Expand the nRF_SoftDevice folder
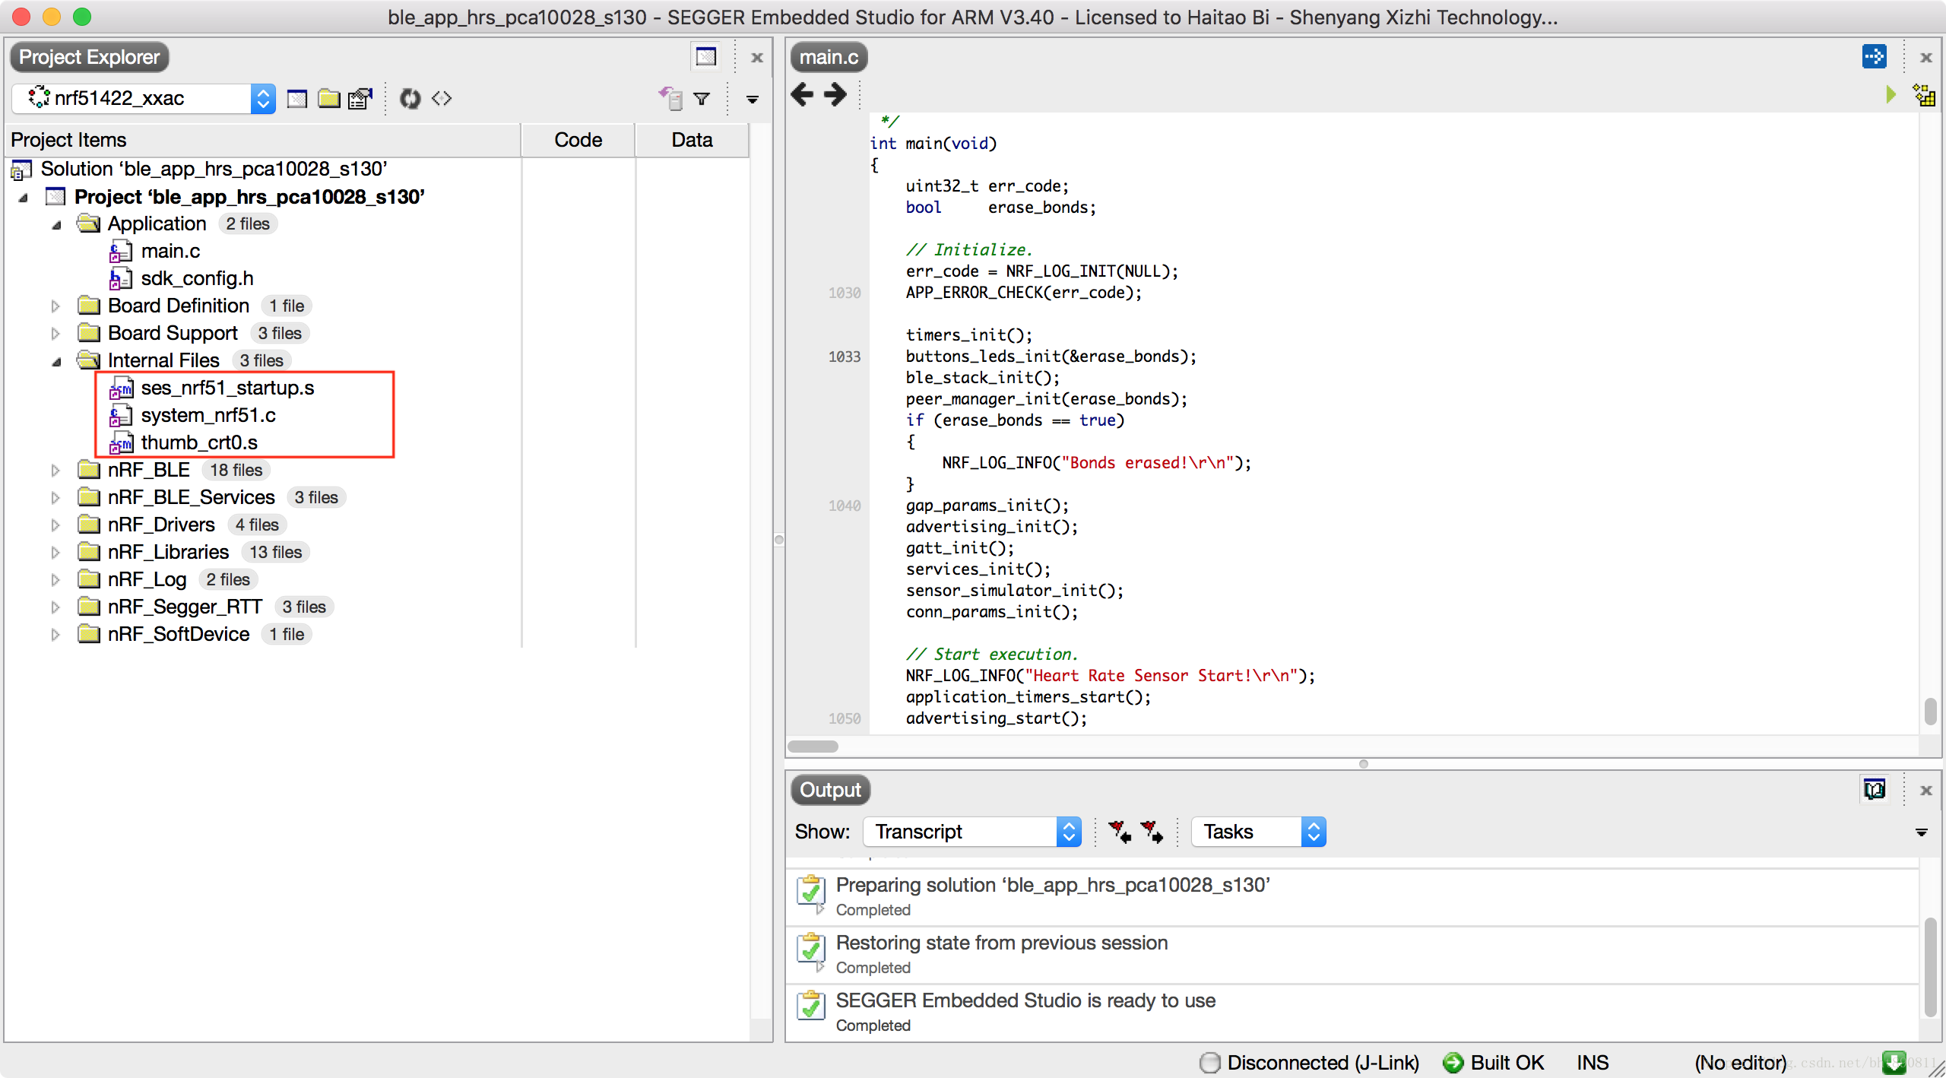This screenshot has width=1946, height=1078. [55, 634]
